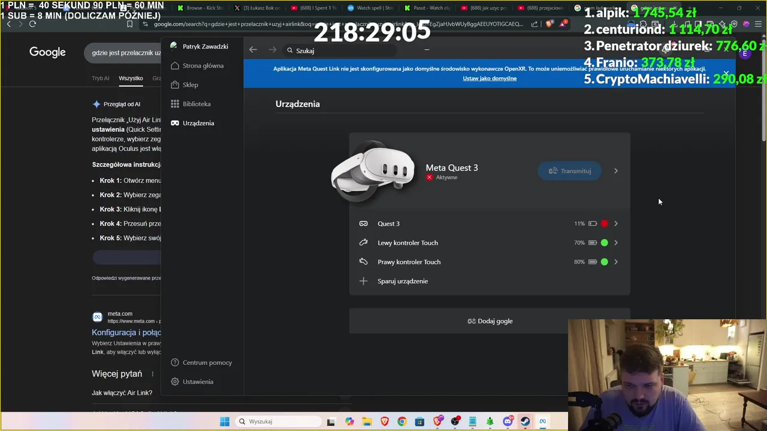
Task: Click the Quest 3 11% battery icon
Action: [592, 224]
